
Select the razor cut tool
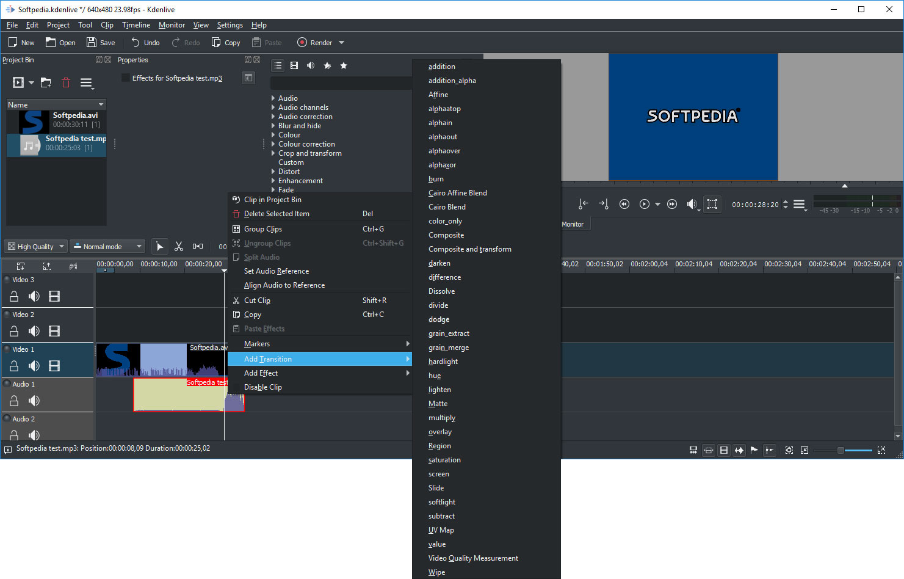coord(179,246)
